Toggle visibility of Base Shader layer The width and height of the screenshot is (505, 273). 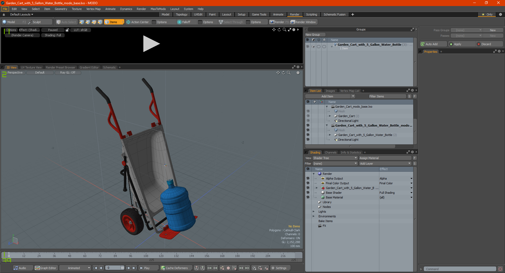pos(308,193)
